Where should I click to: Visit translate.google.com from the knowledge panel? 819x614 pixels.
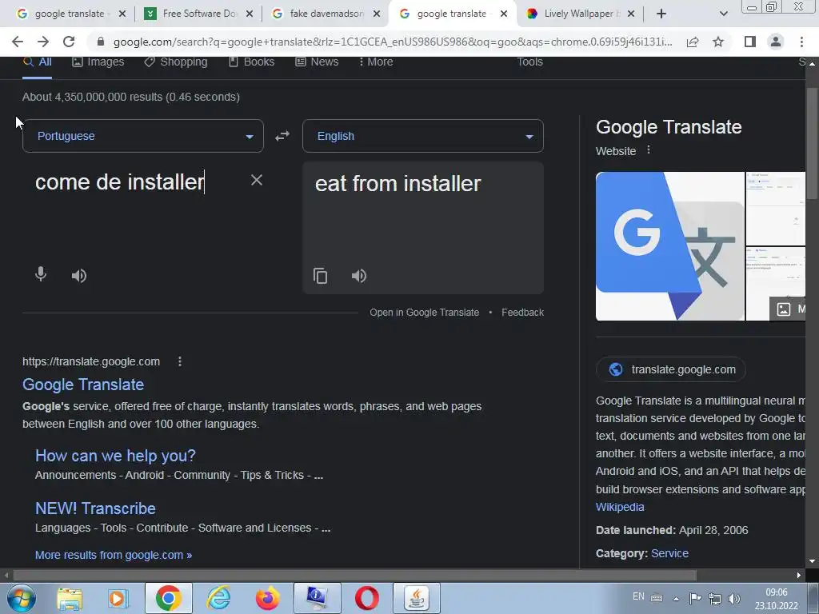coord(671,369)
